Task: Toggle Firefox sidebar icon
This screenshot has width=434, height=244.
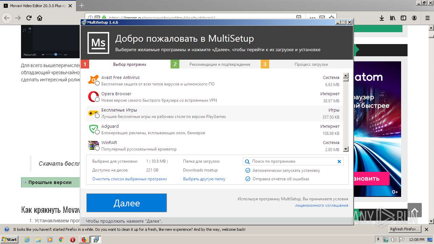Action: pyautogui.click(x=403, y=18)
